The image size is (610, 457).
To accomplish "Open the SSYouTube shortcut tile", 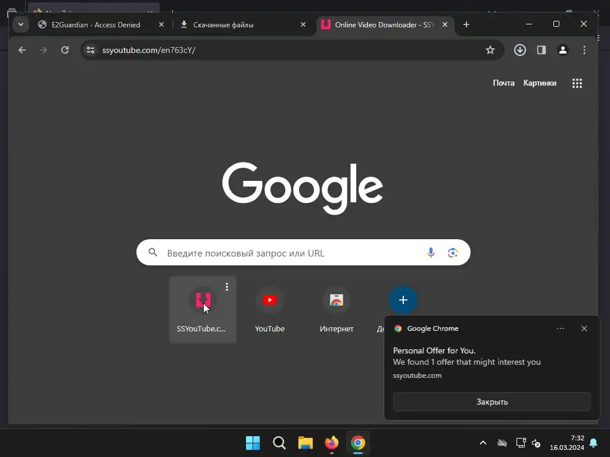I will point(203,309).
